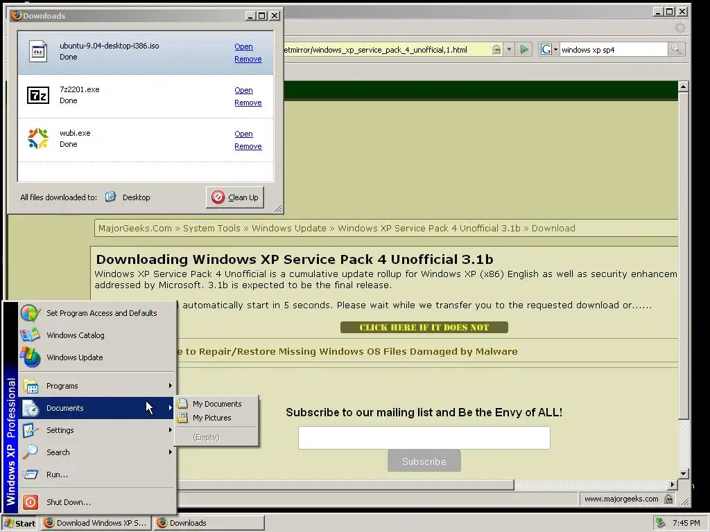Screen dimensions: 710x532
Task: Click the Subscribe button
Action: 424,461
